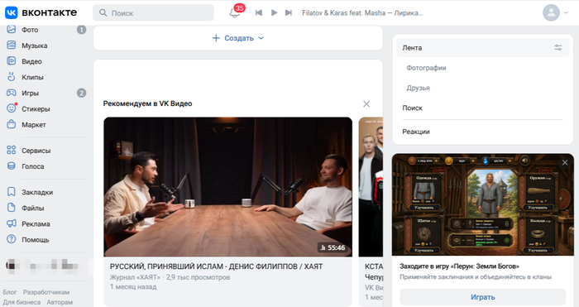Open the Реклама section icon
The height and width of the screenshot is (307, 579).
[x=12, y=223]
